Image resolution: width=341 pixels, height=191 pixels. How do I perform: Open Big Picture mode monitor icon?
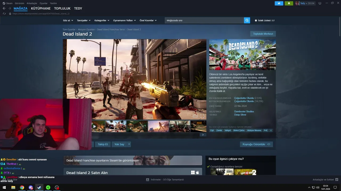(320, 3)
